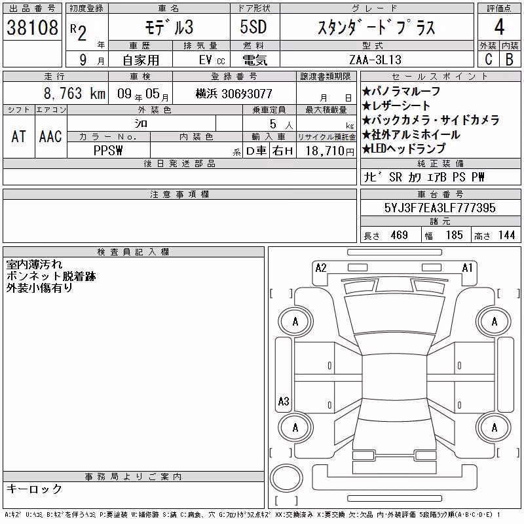
Task: Click the car name モデル3
Action: click(x=169, y=28)
